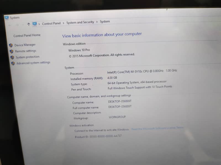The width and height of the screenshot is (221, 165).
Task: Click 'Computer name, domain, and workgroup settings' heading
Action: 99,96
